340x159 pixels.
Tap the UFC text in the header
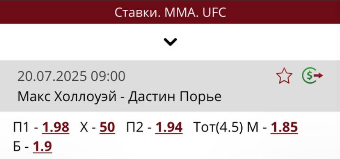214,13
